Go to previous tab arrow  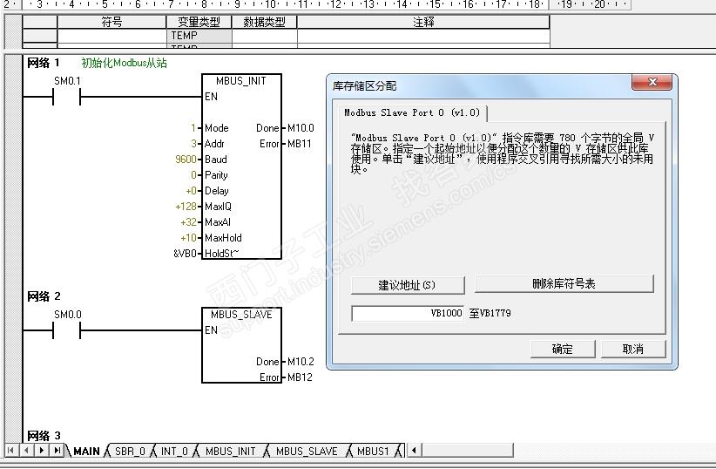pyautogui.click(x=26, y=451)
